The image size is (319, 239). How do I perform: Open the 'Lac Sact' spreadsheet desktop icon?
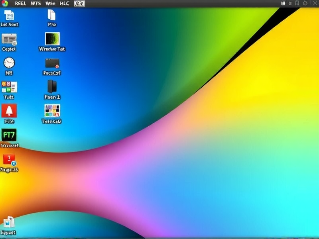[9, 16]
